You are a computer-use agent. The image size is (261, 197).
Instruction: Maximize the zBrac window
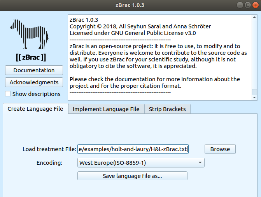tap(248, 5)
